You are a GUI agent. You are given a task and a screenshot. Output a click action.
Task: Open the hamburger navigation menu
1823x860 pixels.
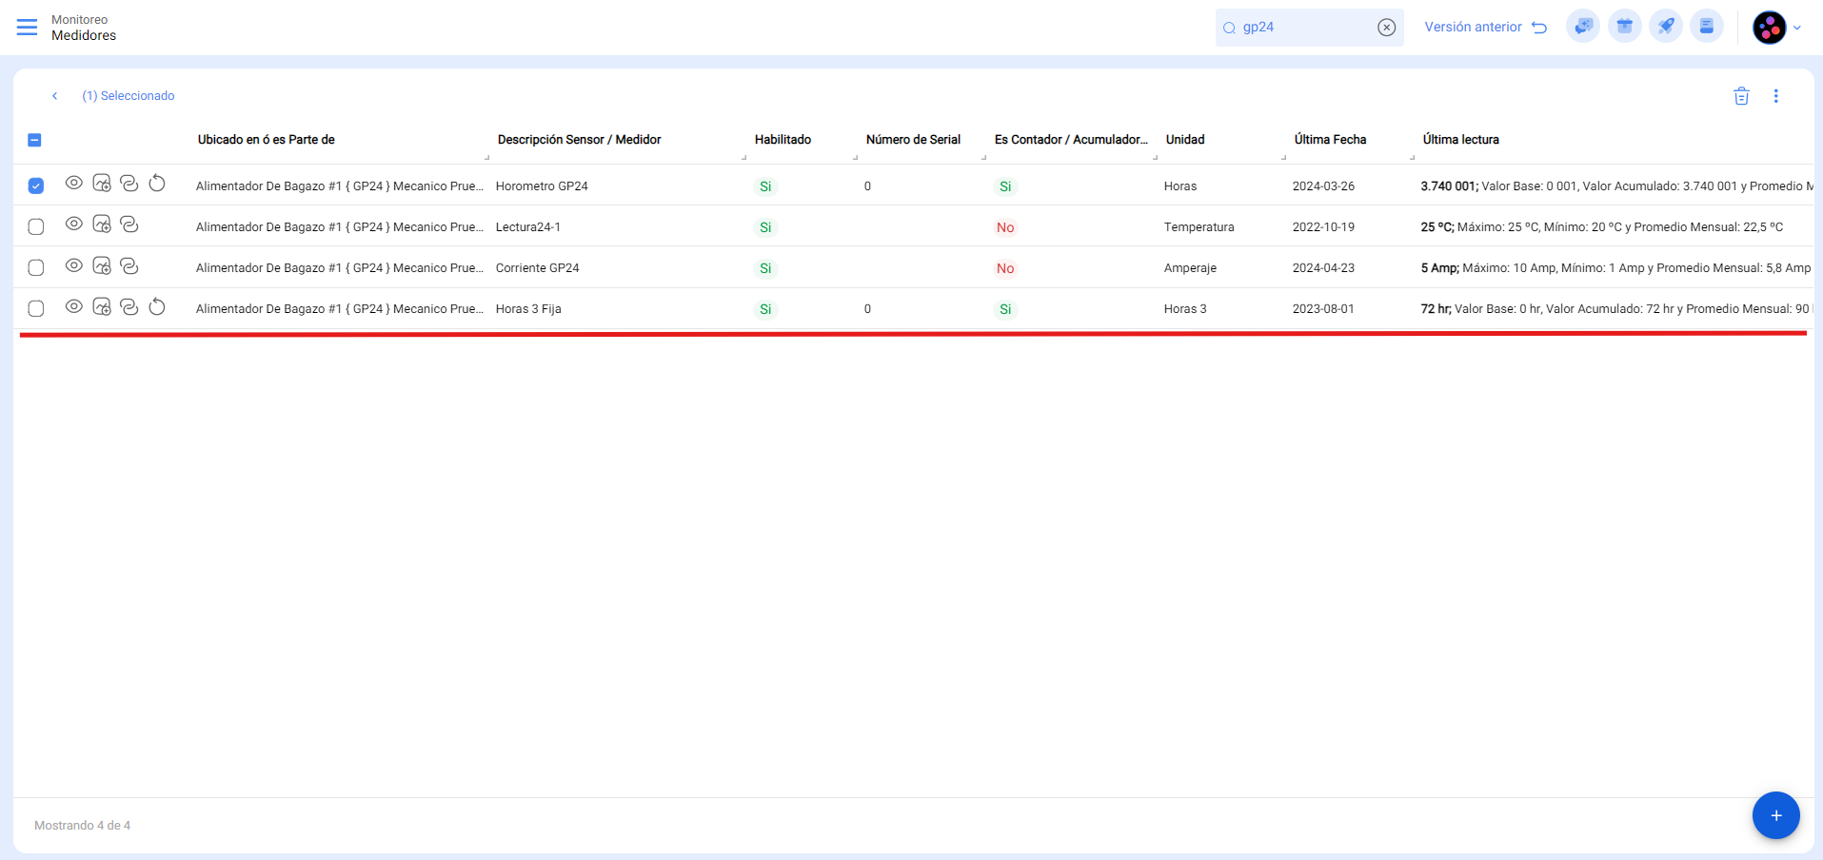(27, 28)
